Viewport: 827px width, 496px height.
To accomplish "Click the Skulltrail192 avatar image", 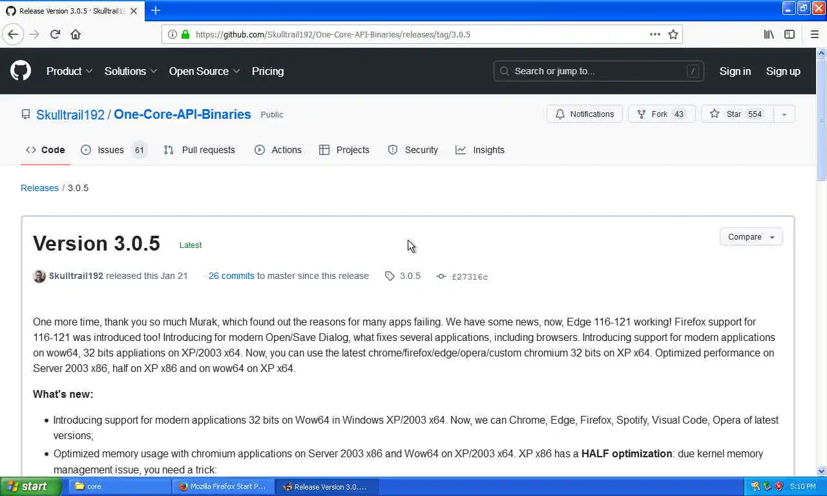I will (x=39, y=276).
